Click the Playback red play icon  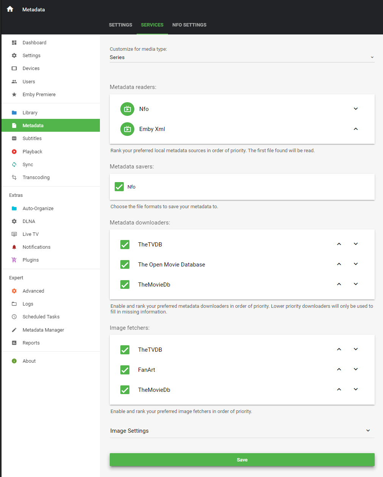point(14,152)
